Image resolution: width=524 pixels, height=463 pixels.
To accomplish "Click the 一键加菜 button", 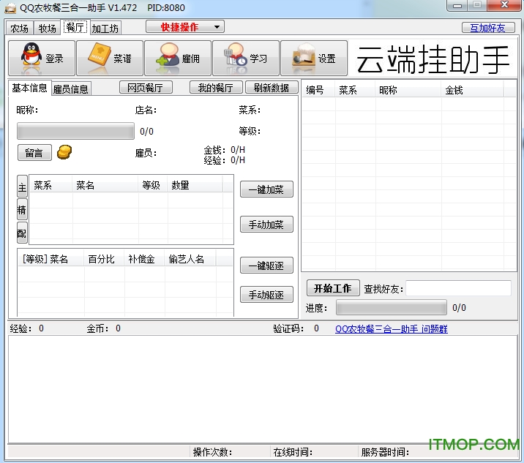I will [x=266, y=189].
